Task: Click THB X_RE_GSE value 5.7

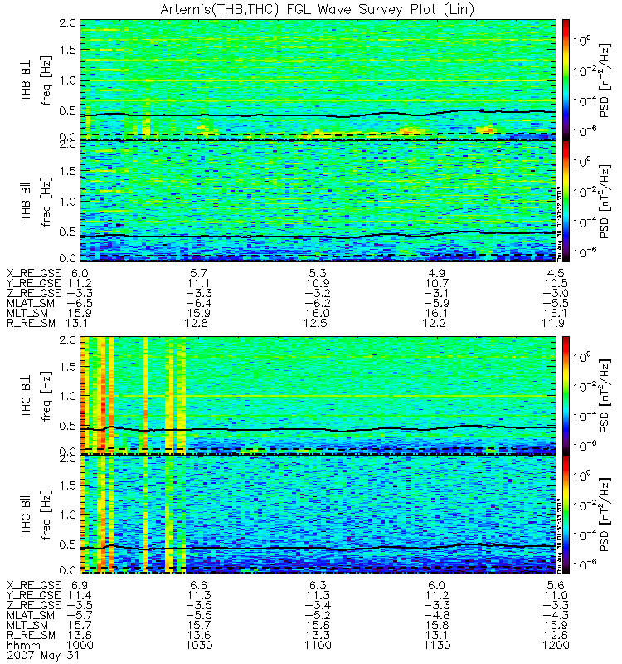Action: [x=199, y=274]
